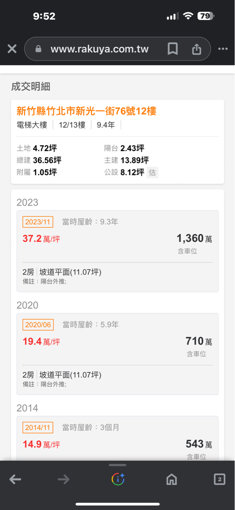Tap the 543 萬 transaction record

[x=117, y=438]
